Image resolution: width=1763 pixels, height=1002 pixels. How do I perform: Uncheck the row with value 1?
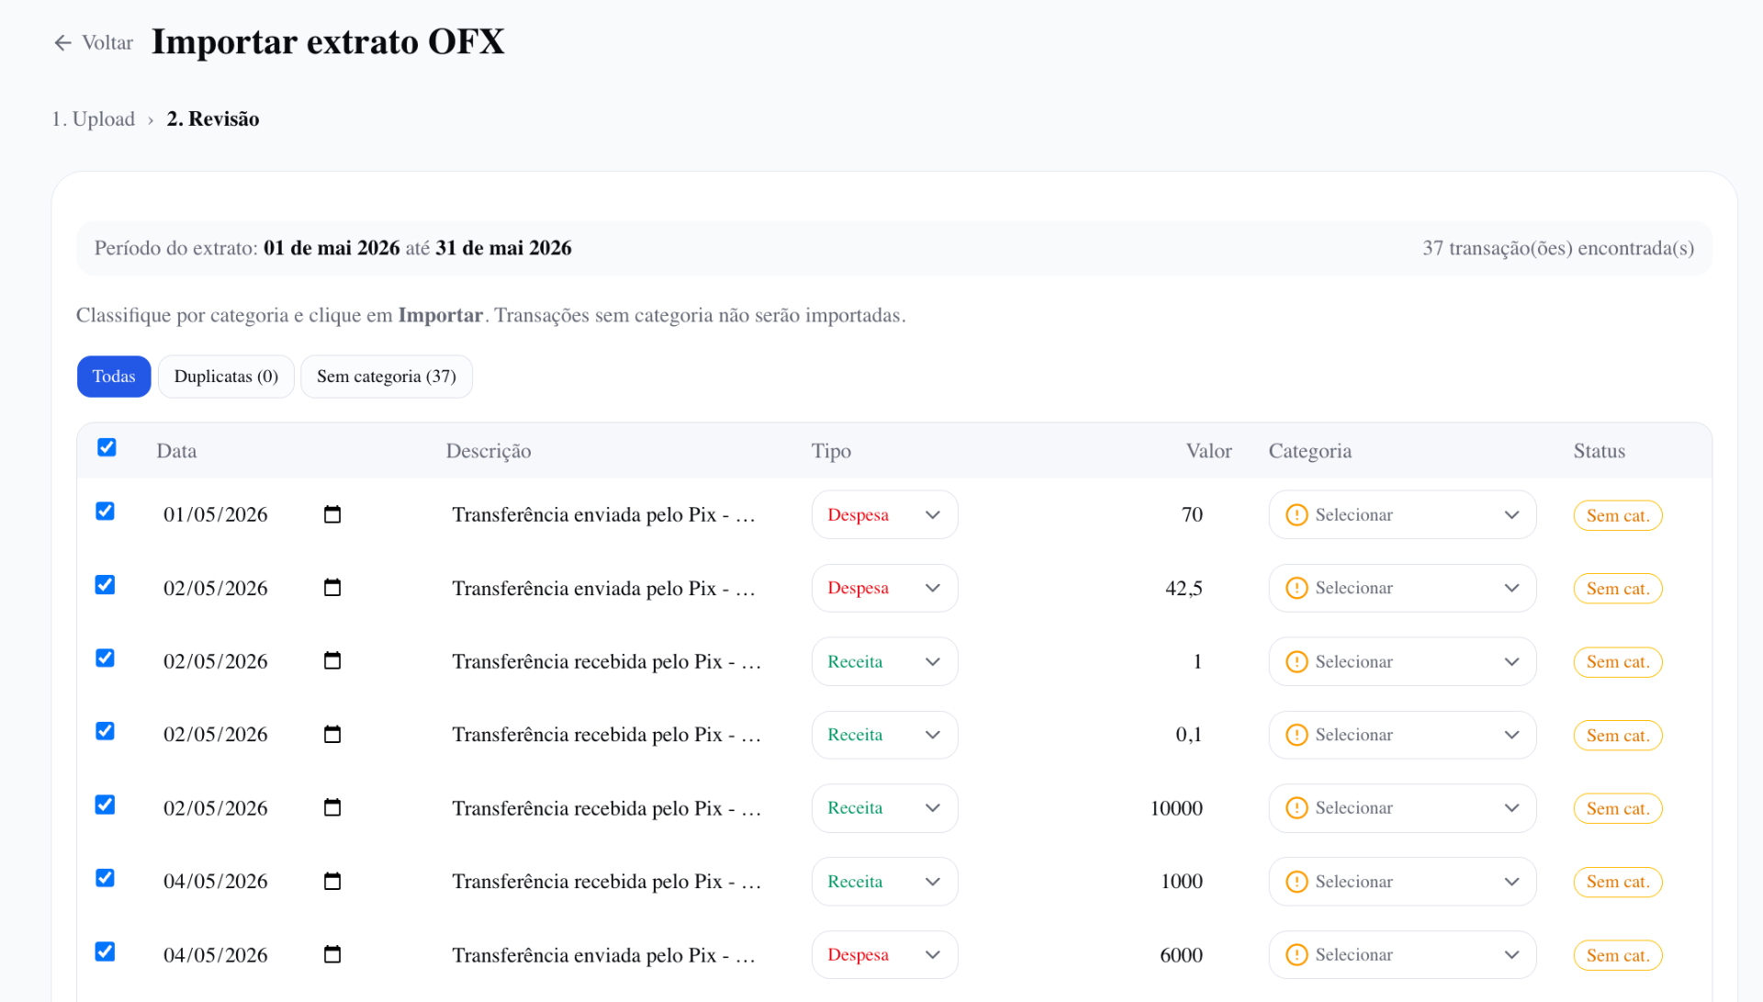tap(106, 659)
